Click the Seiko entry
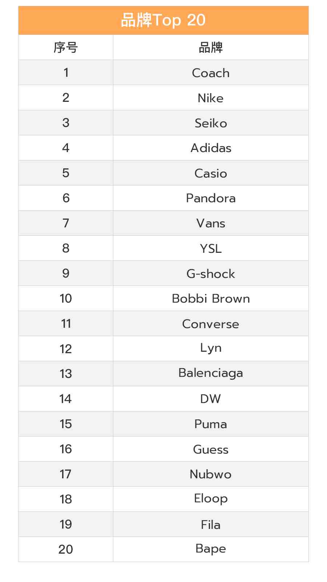The image size is (327, 582). pos(211,123)
